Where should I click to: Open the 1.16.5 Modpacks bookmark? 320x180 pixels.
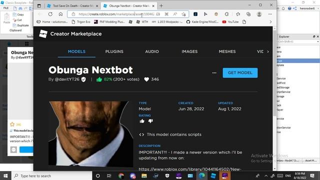(x=167, y=22)
